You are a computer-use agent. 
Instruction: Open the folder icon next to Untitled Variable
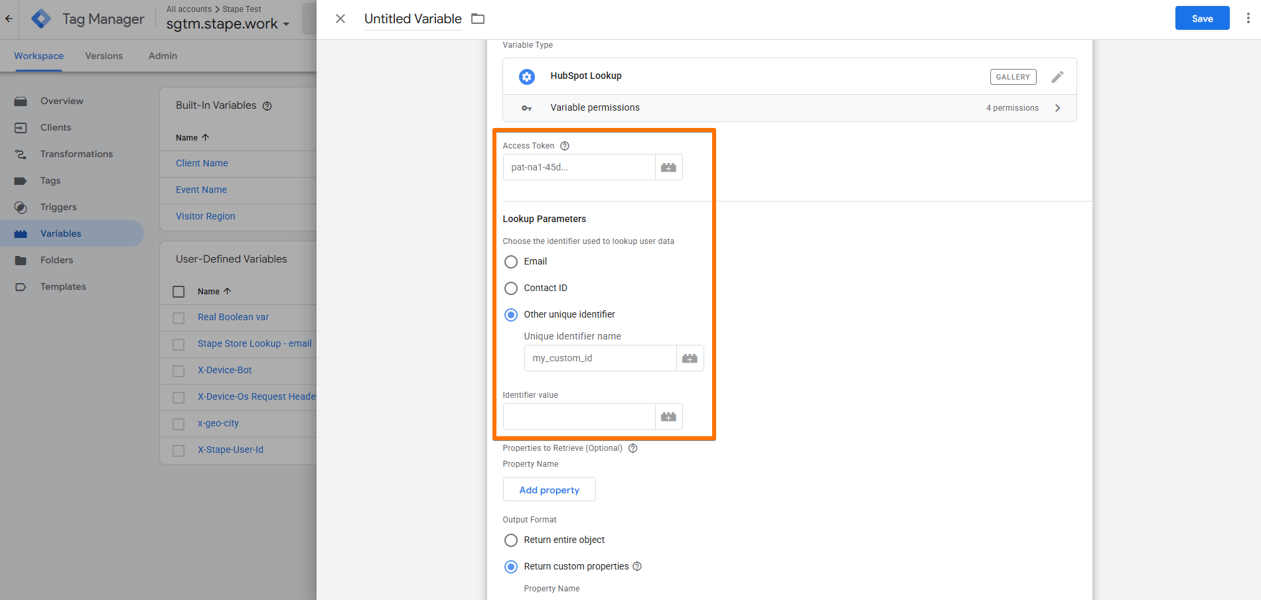pyautogui.click(x=478, y=19)
